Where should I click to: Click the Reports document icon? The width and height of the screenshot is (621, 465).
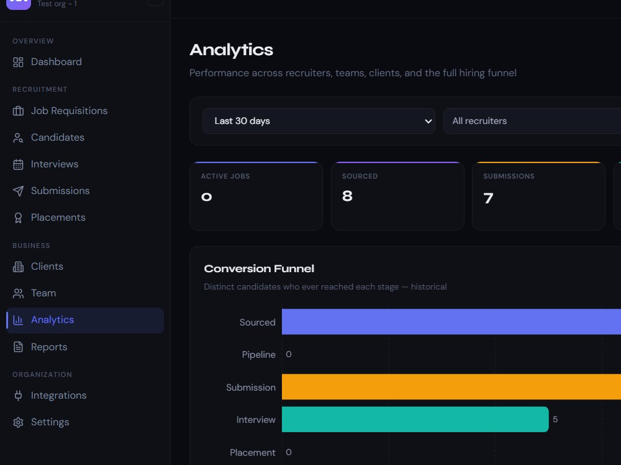[x=18, y=347]
